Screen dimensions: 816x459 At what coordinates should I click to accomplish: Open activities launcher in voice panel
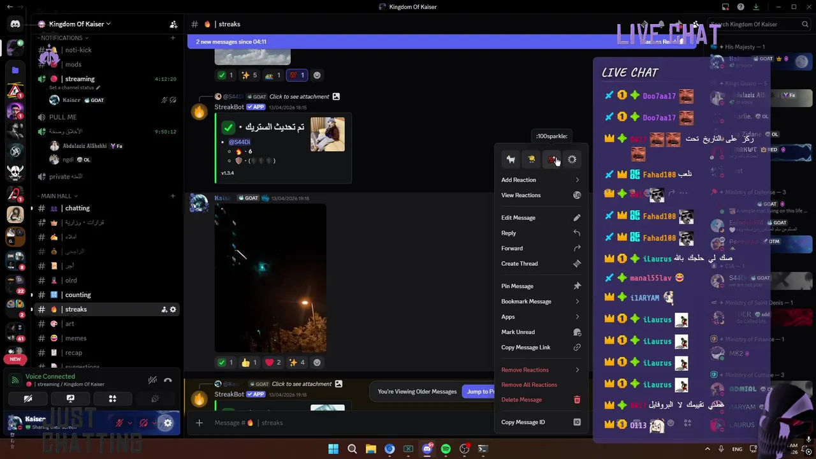tap(112, 398)
